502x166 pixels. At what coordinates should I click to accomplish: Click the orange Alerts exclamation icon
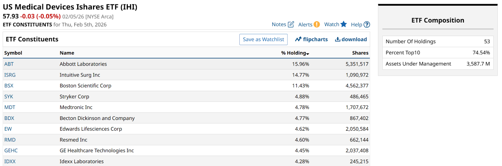click(x=317, y=24)
